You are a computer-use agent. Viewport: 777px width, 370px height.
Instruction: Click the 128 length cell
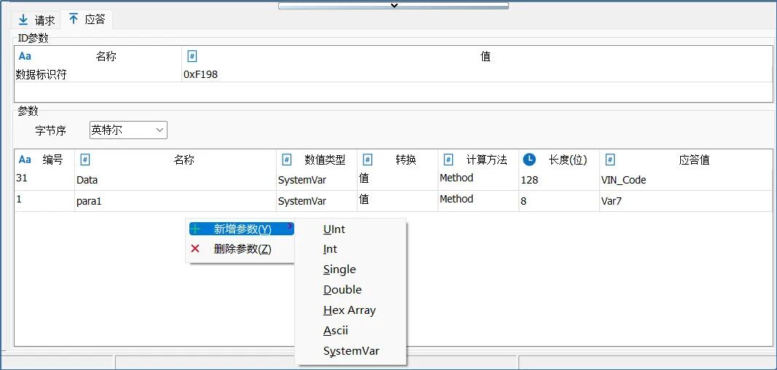click(x=559, y=180)
